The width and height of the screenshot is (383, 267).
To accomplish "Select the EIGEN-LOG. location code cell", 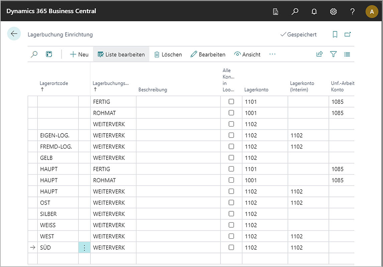I will click(x=58, y=135).
